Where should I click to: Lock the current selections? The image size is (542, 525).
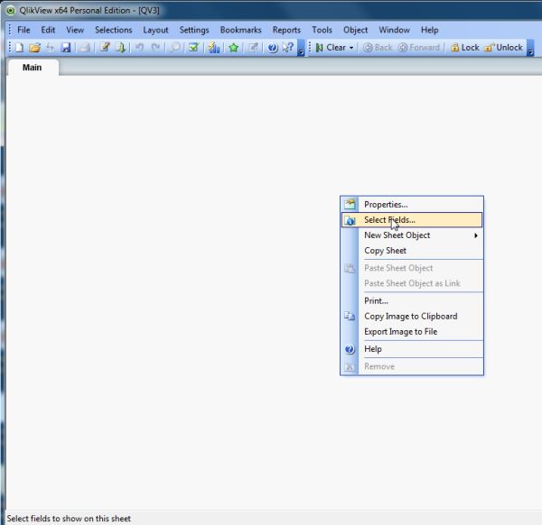tap(465, 48)
